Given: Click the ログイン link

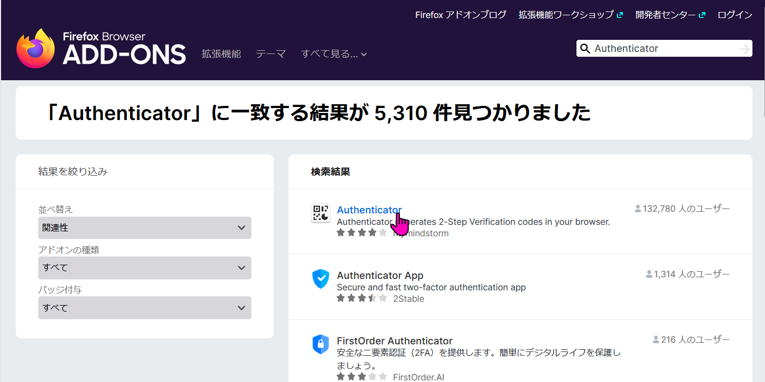Looking at the screenshot, I should (735, 15).
